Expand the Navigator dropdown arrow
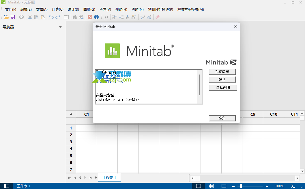The width and height of the screenshot is (305, 189). coord(60,27)
